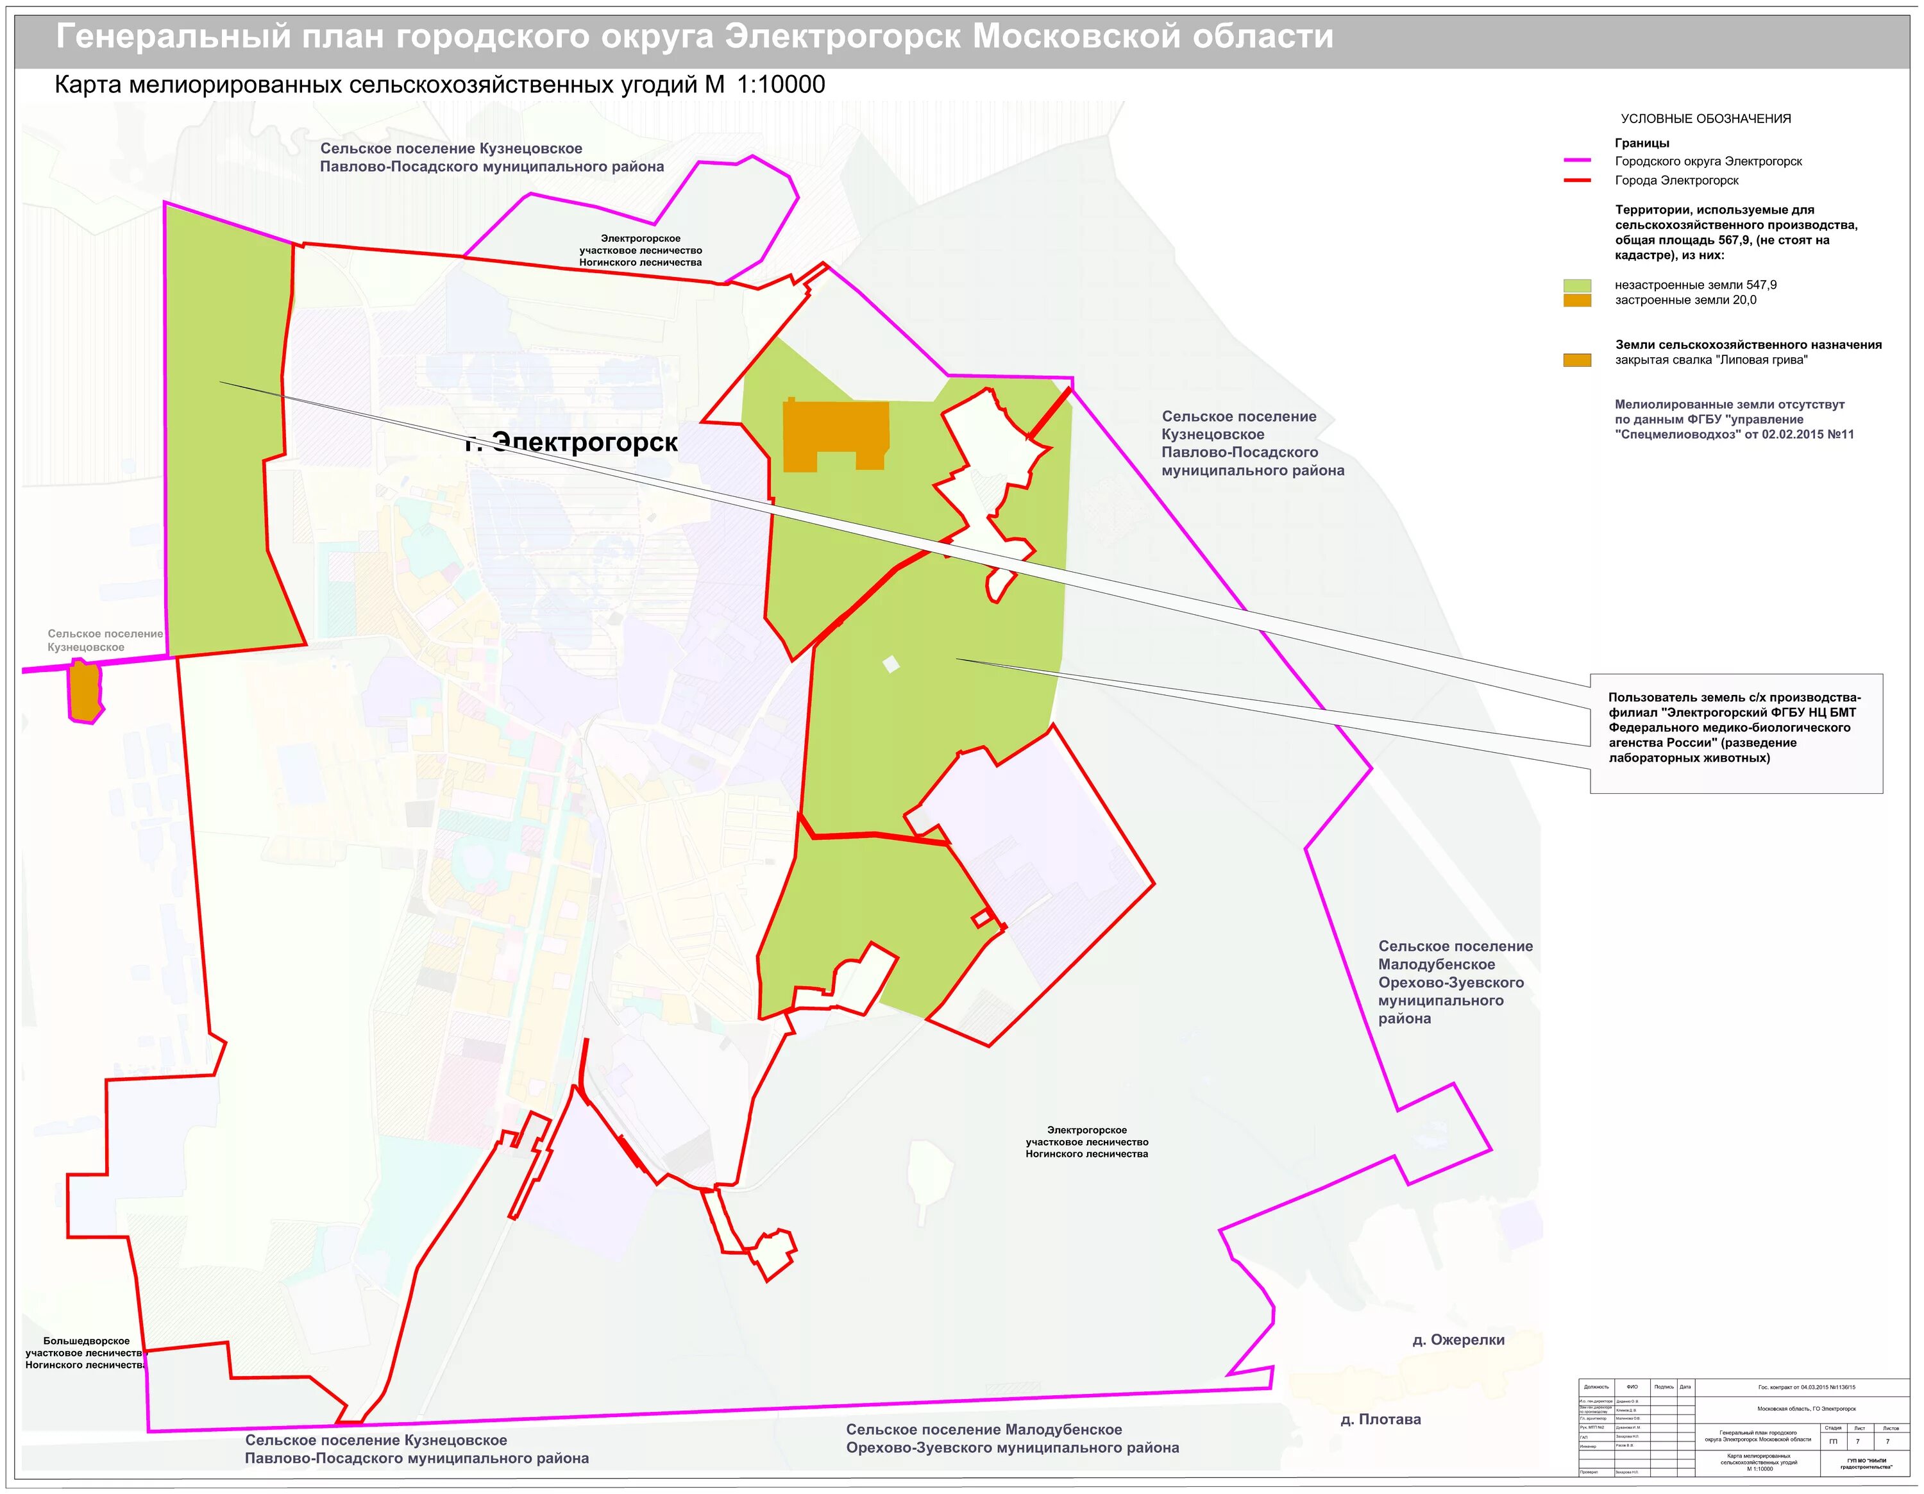1924x1494 pixels.
Task: Click the callout box "Пользователь земель с/х производства"
Action: pyautogui.click(x=1736, y=734)
